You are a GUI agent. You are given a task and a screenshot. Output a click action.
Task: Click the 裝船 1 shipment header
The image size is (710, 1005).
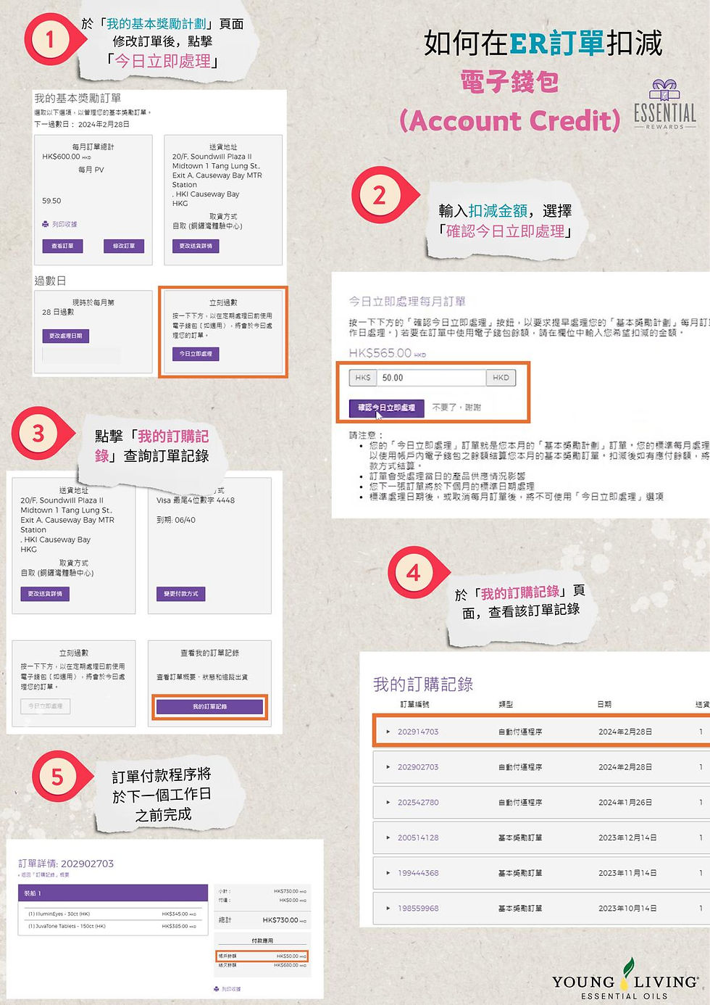coord(113,893)
